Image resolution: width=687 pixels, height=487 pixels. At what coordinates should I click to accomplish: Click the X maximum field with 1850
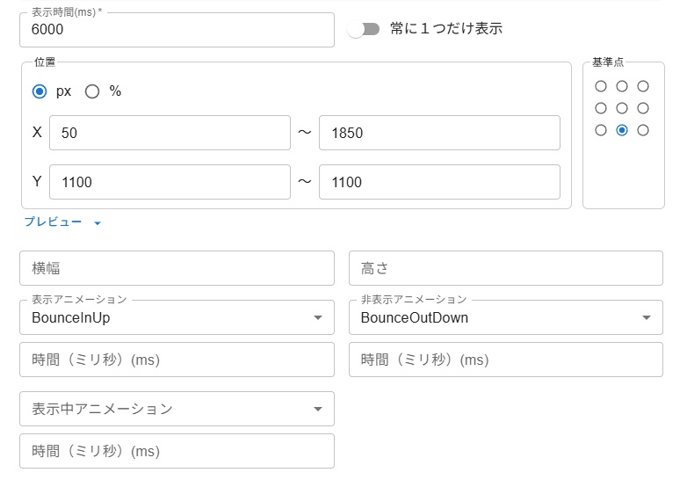tap(439, 133)
